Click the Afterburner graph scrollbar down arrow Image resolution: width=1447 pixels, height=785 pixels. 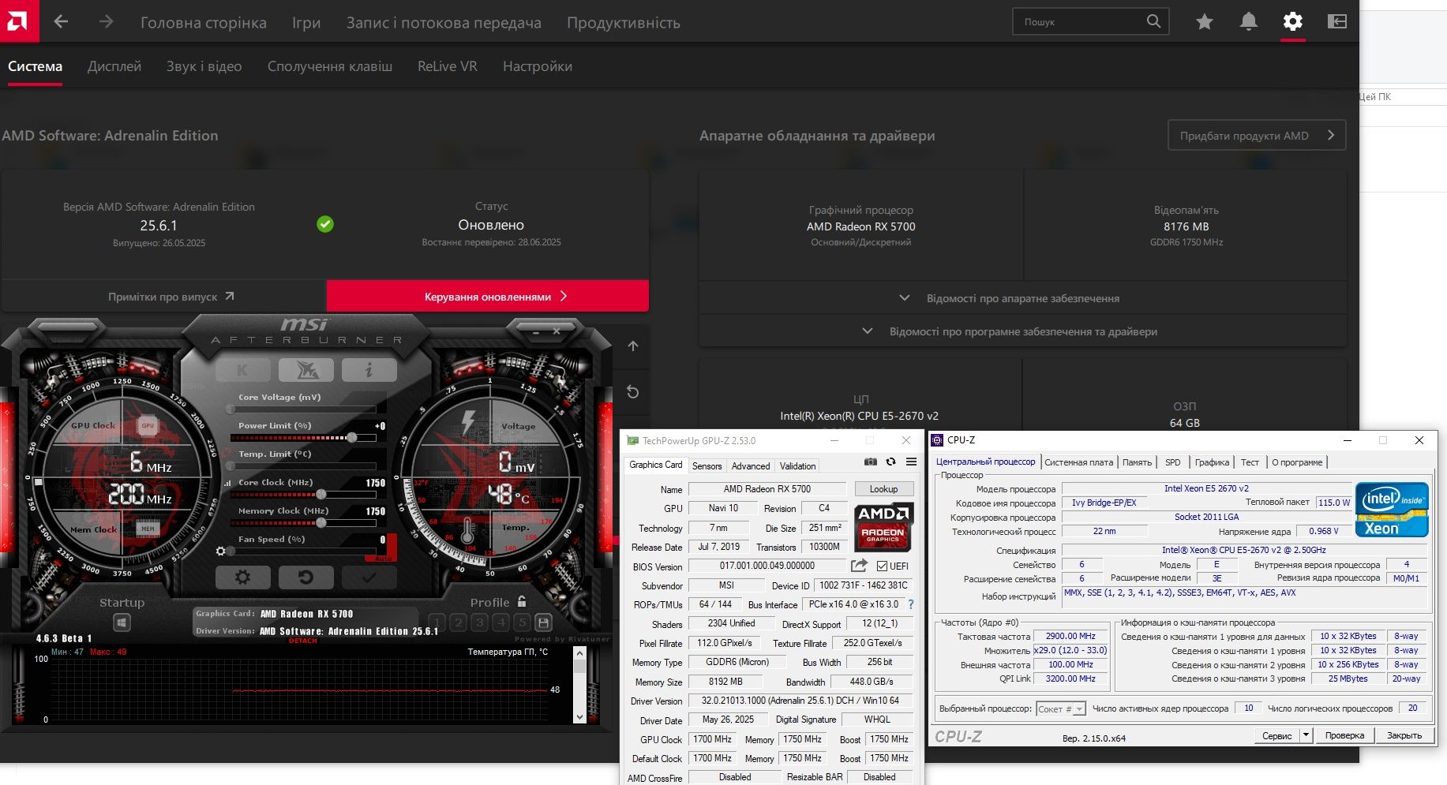(x=579, y=717)
